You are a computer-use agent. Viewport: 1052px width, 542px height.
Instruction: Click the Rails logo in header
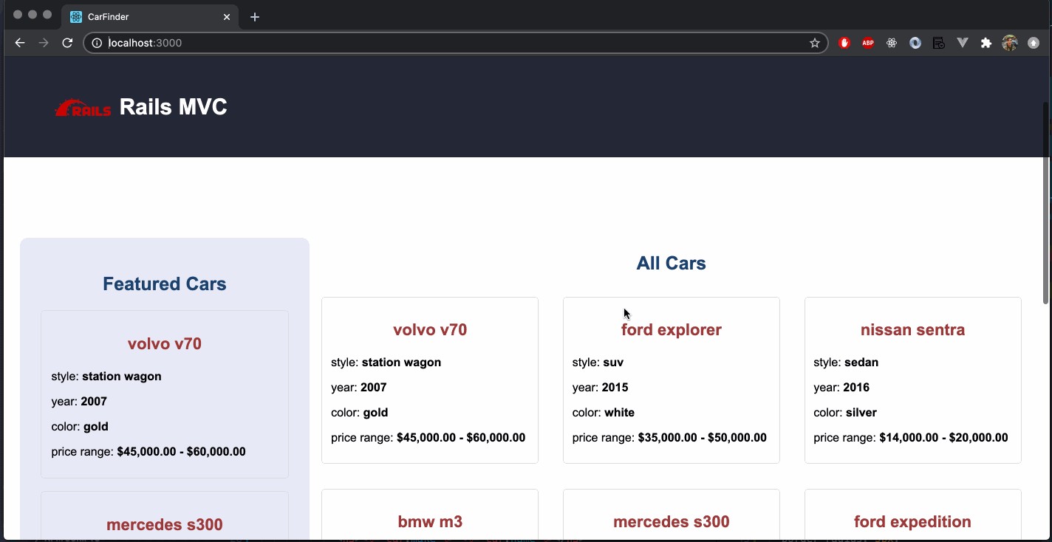83,108
